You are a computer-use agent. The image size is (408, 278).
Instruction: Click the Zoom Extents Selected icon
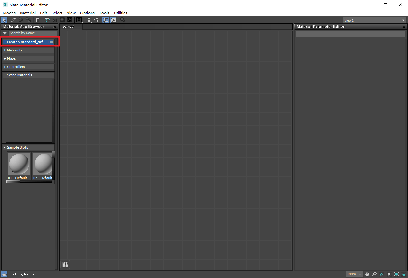396,274
